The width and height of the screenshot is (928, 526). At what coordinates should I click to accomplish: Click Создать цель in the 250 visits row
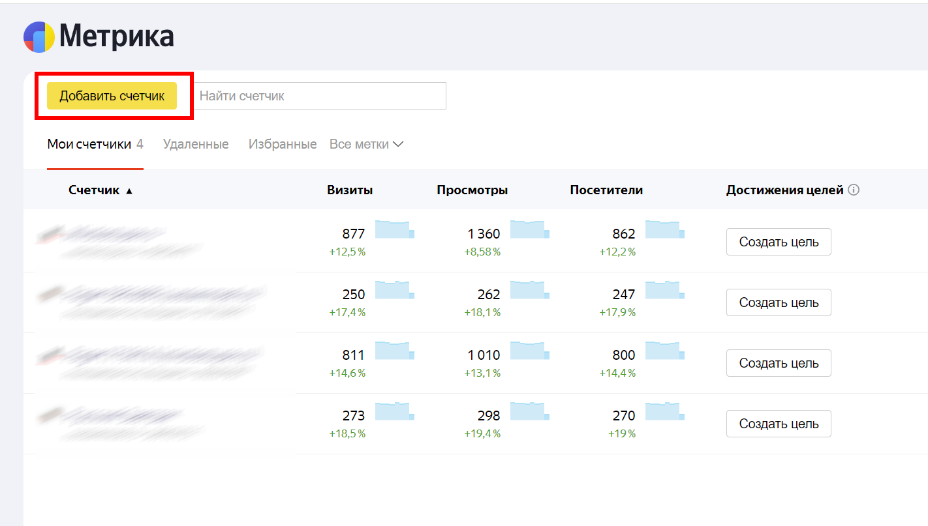pos(778,302)
